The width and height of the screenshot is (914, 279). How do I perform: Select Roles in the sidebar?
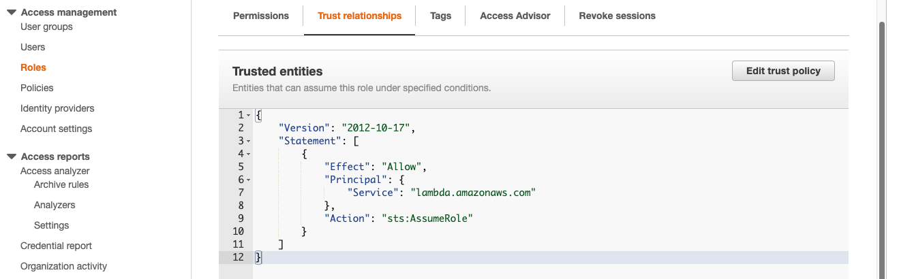click(33, 67)
